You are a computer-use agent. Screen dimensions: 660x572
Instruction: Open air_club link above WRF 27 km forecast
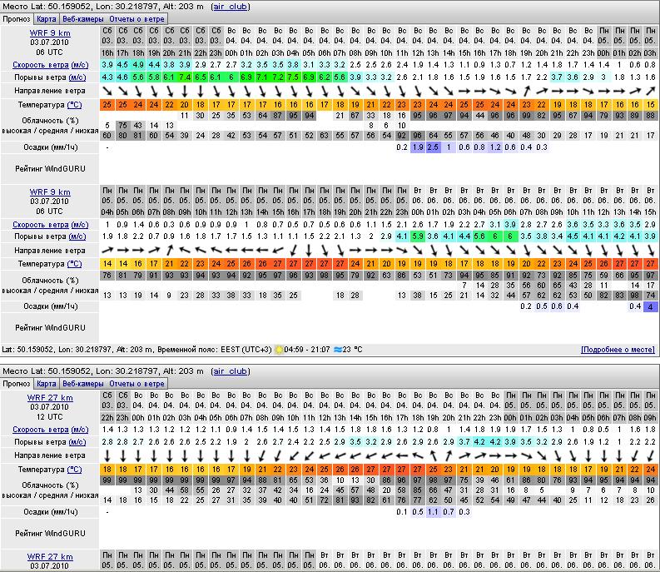(231, 371)
